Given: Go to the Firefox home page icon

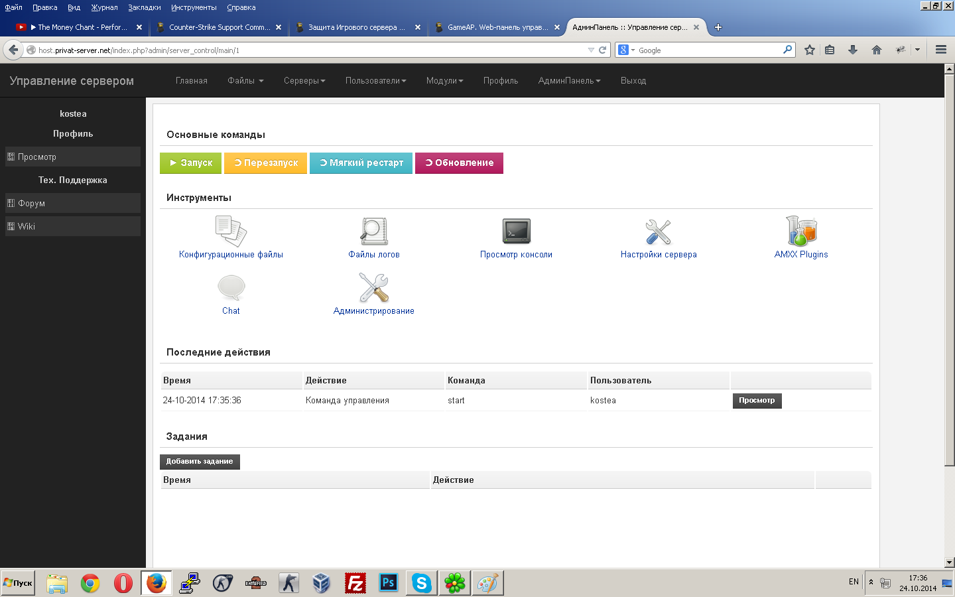Looking at the screenshot, I should 877,50.
